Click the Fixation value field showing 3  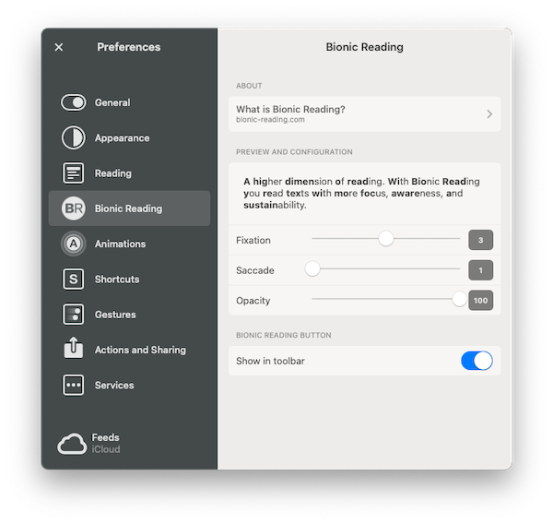[x=481, y=240]
